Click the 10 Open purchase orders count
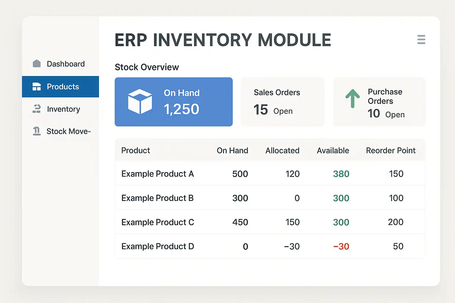455x303 pixels. tap(386, 114)
